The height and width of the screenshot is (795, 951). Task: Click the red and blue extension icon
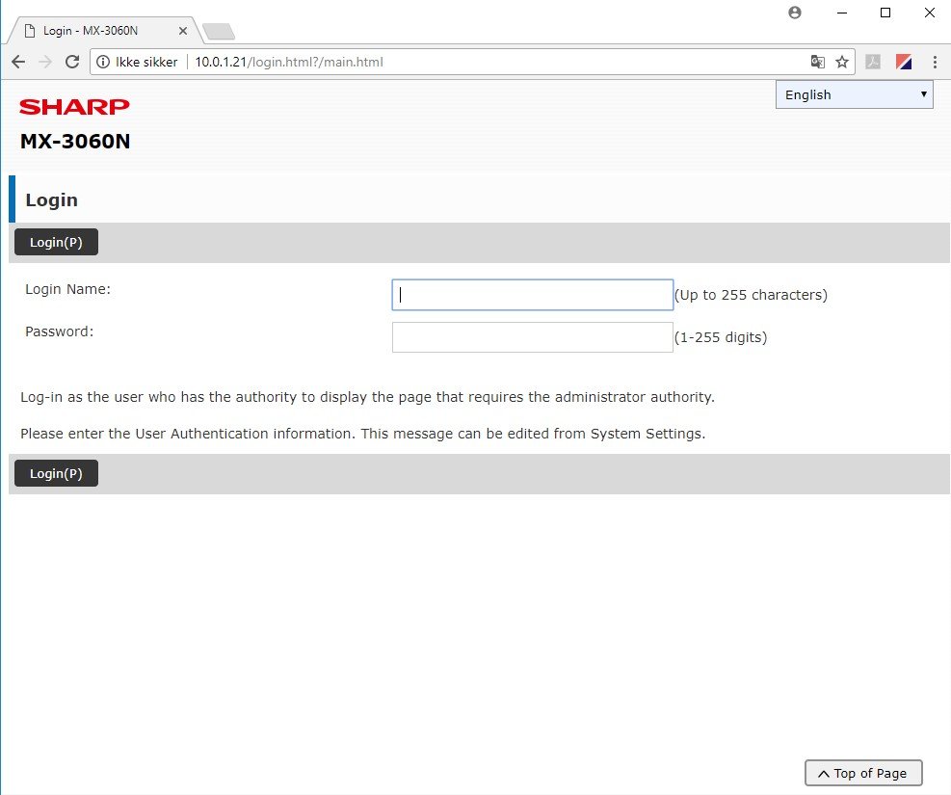coord(904,62)
